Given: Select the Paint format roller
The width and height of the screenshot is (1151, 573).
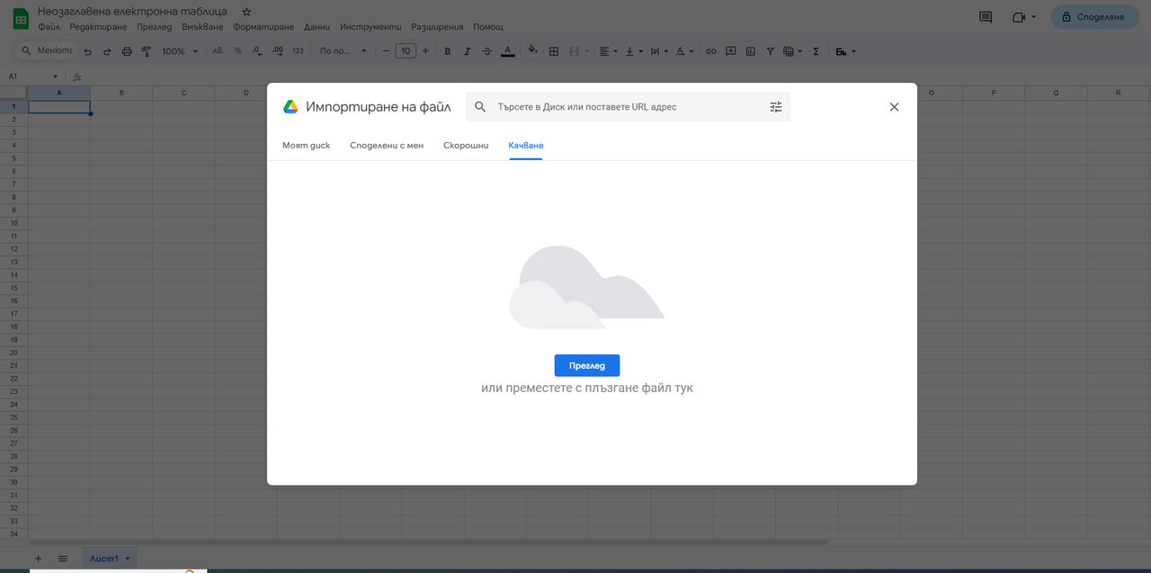Looking at the screenshot, I should coord(146,51).
